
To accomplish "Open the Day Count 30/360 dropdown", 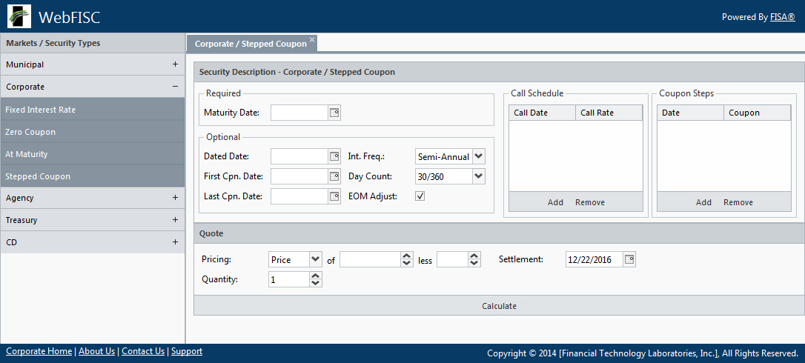I will click(478, 176).
